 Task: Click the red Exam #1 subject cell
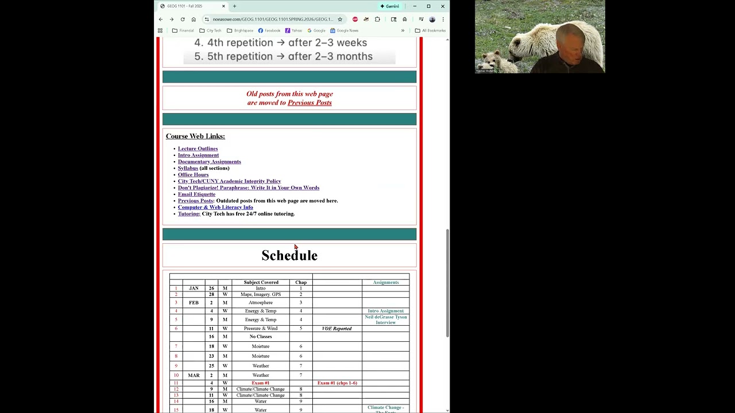(261, 383)
